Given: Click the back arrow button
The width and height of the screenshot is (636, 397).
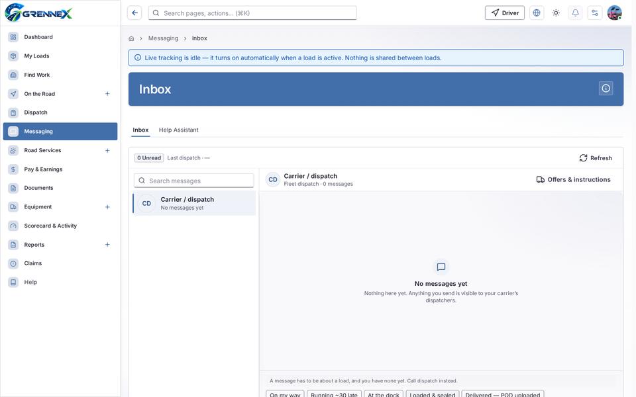Looking at the screenshot, I should click(134, 13).
